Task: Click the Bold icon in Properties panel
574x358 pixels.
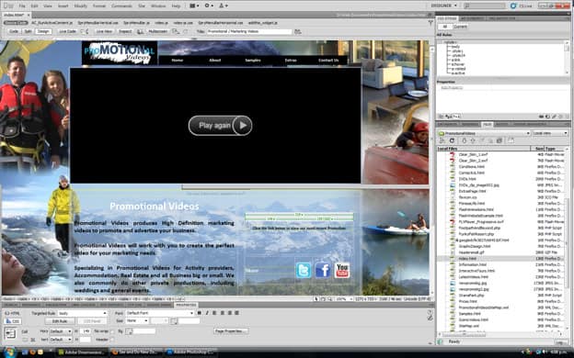Action: click(x=199, y=313)
